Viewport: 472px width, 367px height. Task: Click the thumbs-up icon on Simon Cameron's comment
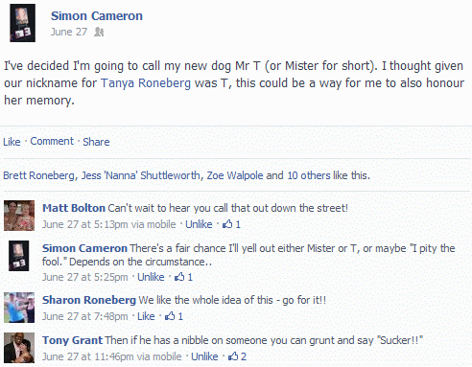[179, 277]
